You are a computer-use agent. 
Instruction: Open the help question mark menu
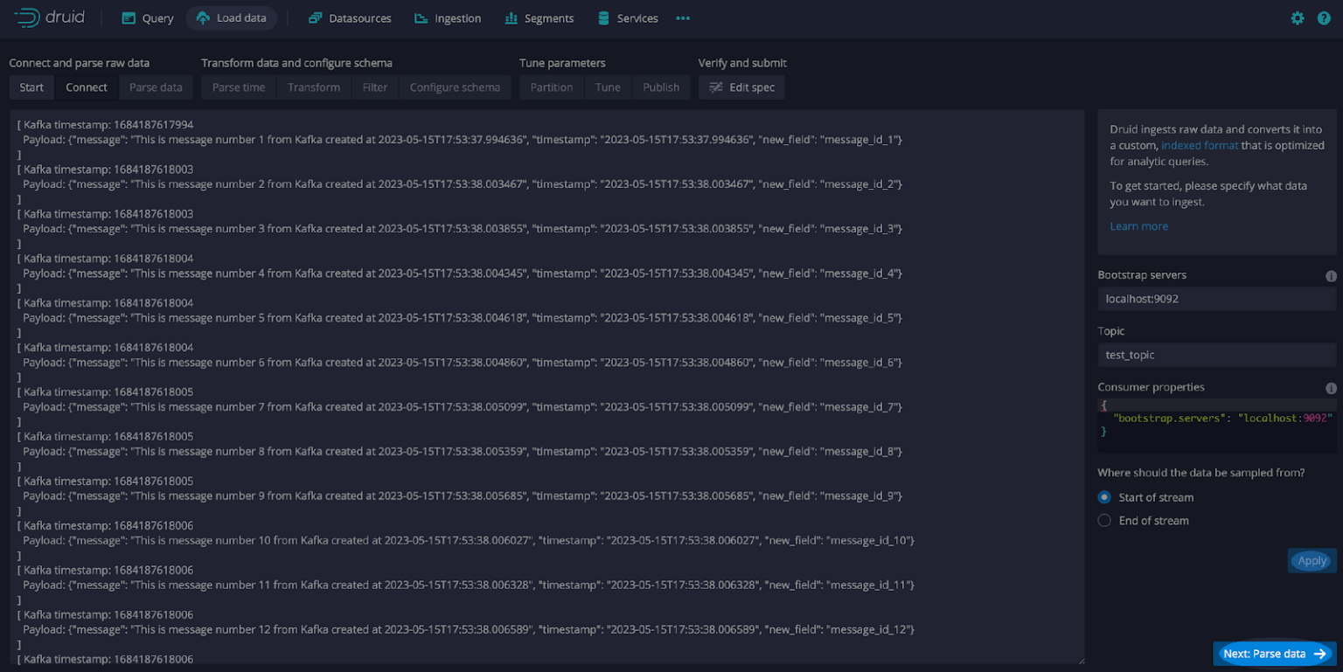[x=1324, y=17]
